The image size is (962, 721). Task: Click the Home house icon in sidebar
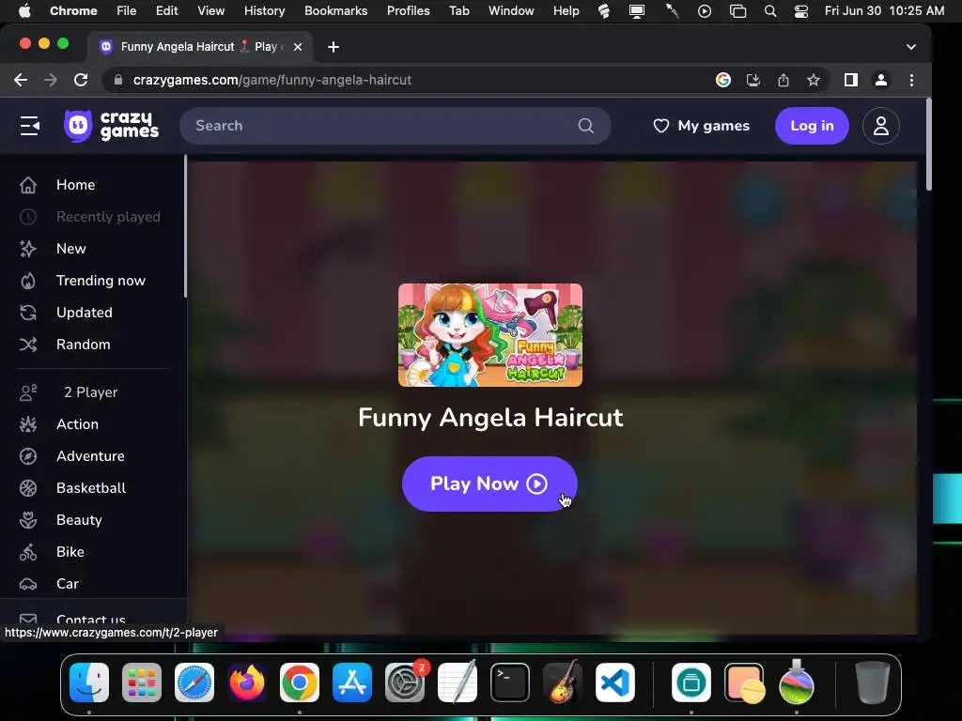pos(28,185)
